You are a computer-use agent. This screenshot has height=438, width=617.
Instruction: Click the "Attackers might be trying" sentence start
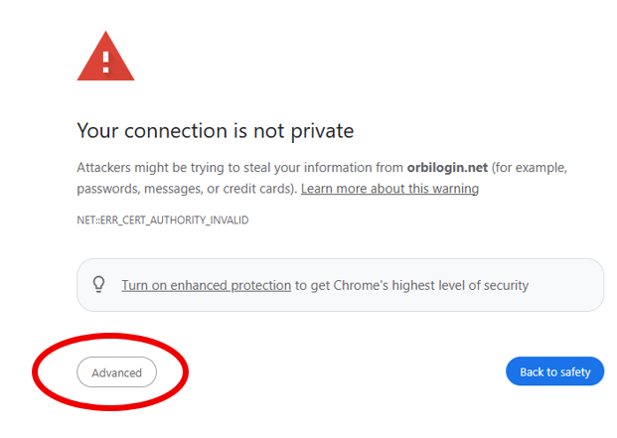[151, 168]
